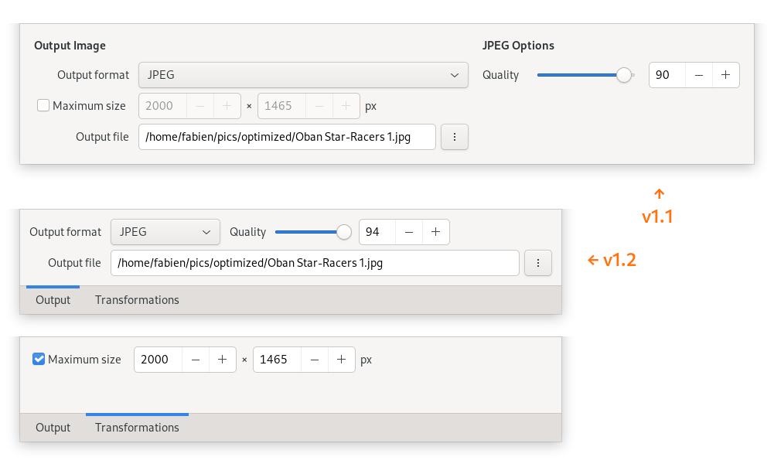
Task: Click the output file path field in the v1.2 panel
Action: (x=315, y=263)
